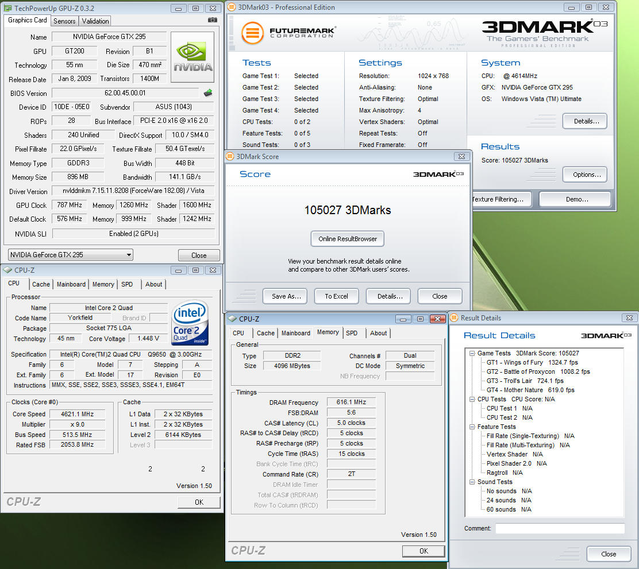Image resolution: width=639 pixels, height=569 pixels.
Task: Switch to Sensors tab in GPU-Z
Action: click(x=64, y=21)
